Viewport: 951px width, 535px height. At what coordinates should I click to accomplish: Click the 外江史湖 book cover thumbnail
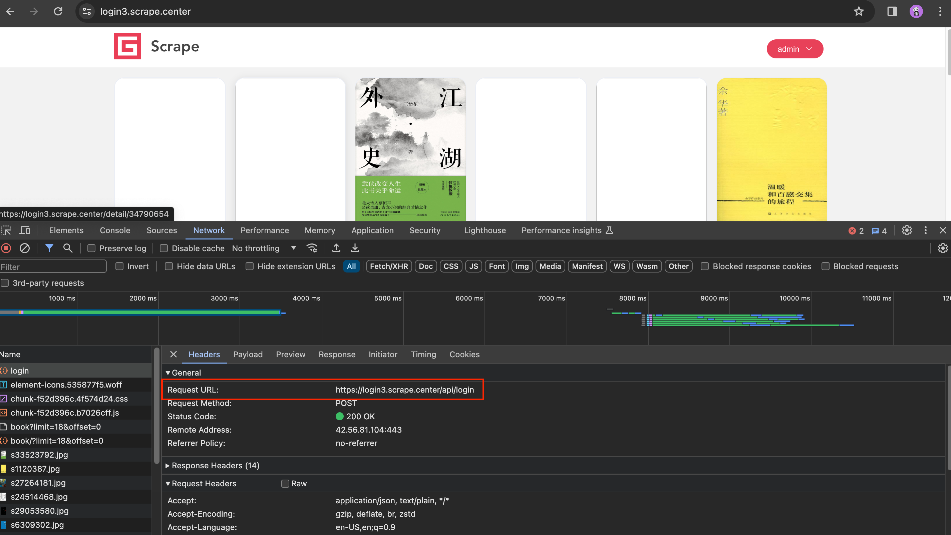tap(410, 149)
